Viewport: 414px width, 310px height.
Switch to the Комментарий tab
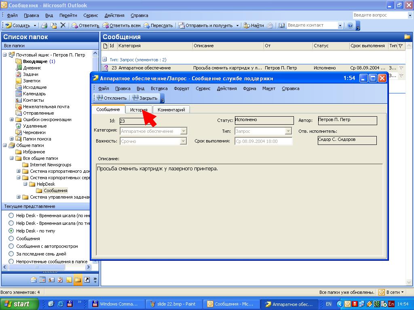(x=171, y=110)
